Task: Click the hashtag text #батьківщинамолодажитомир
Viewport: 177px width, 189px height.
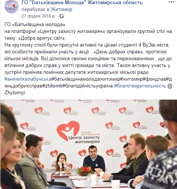Action: click(85, 79)
